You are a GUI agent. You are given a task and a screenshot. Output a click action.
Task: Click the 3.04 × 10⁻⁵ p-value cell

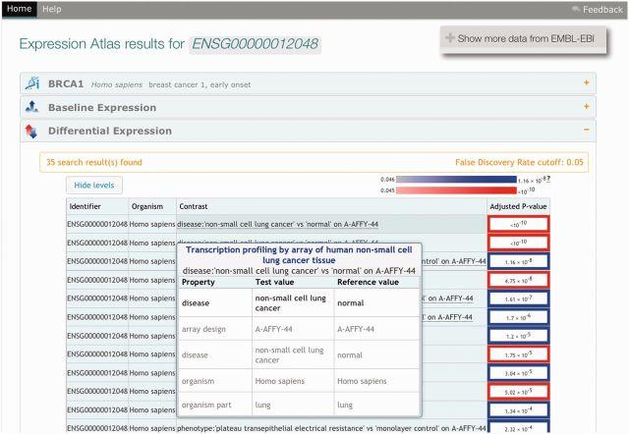point(519,373)
